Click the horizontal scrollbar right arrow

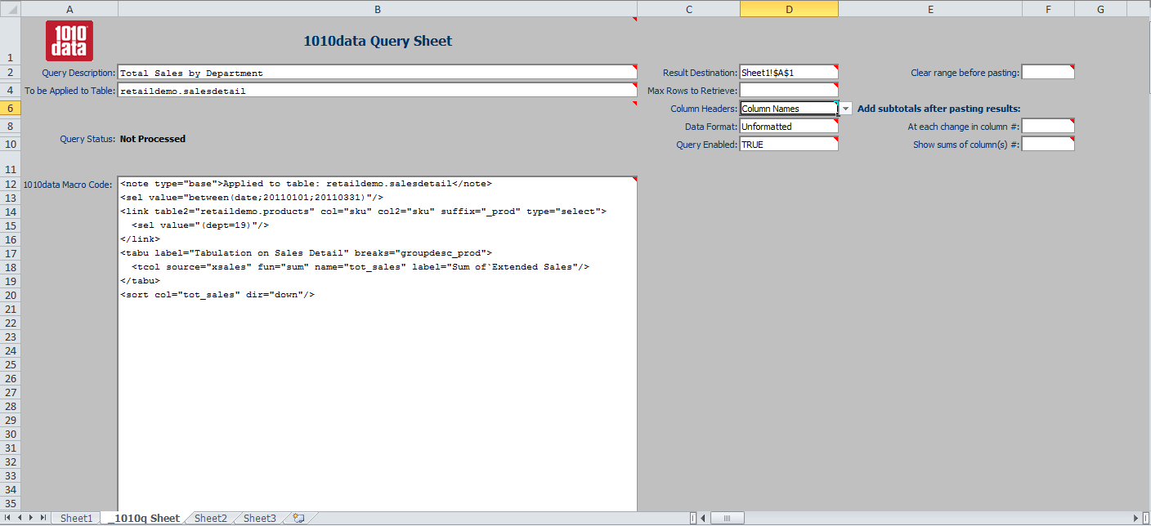[1135, 518]
